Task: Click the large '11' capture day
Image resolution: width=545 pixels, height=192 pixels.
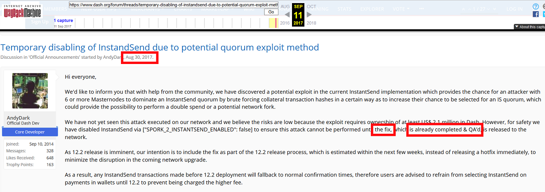Action: tap(298, 15)
